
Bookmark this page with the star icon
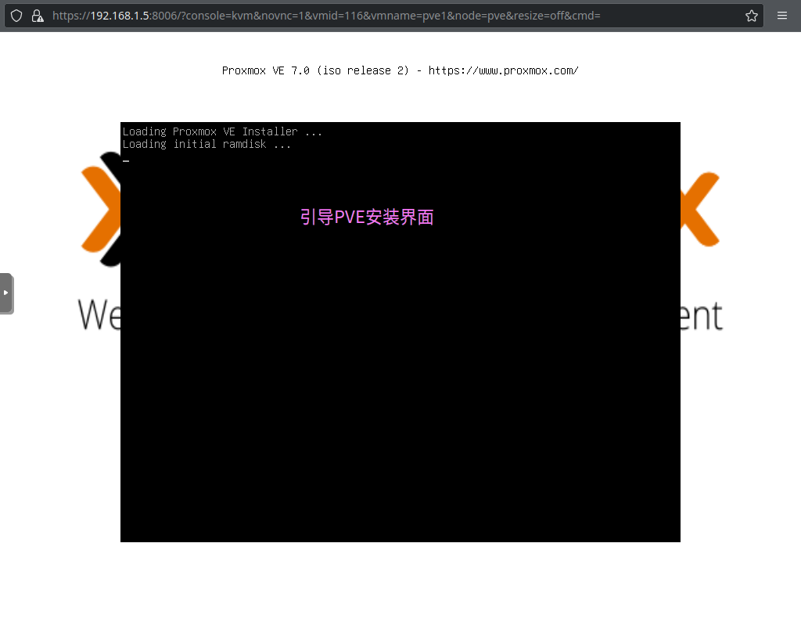click(x=752, y=16)
